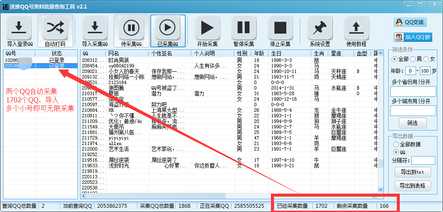
Task: Sort by the 生日 column header
Action: (290, 53)
